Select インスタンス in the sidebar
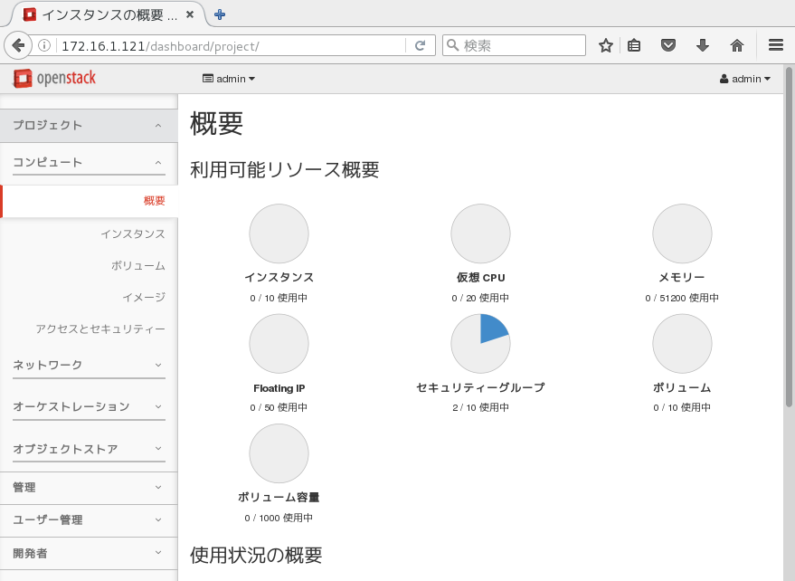The width and height of the screenshot is (795, 581). coord(132,233)
